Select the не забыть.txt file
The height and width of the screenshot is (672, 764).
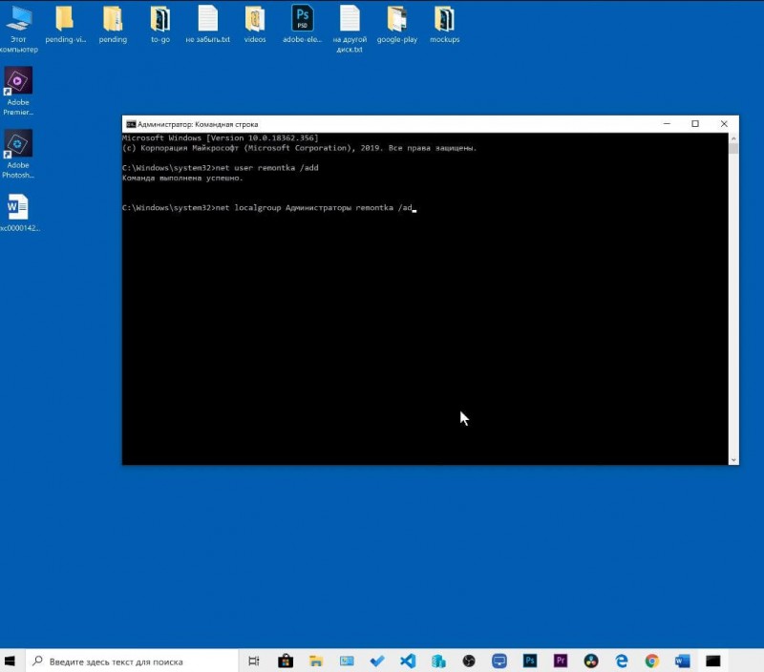point(207,25)
